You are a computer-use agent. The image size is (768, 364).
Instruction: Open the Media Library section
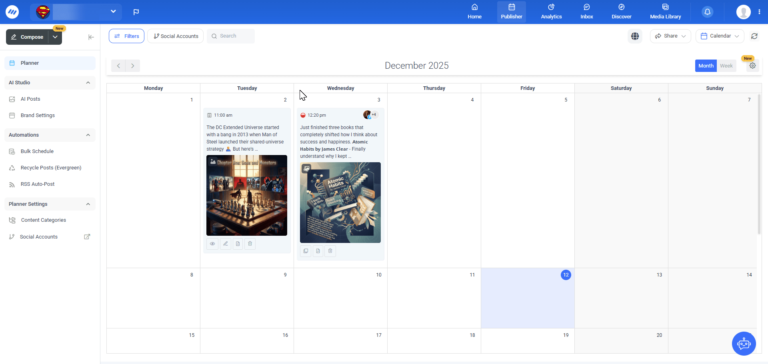[x=665, y=12]
